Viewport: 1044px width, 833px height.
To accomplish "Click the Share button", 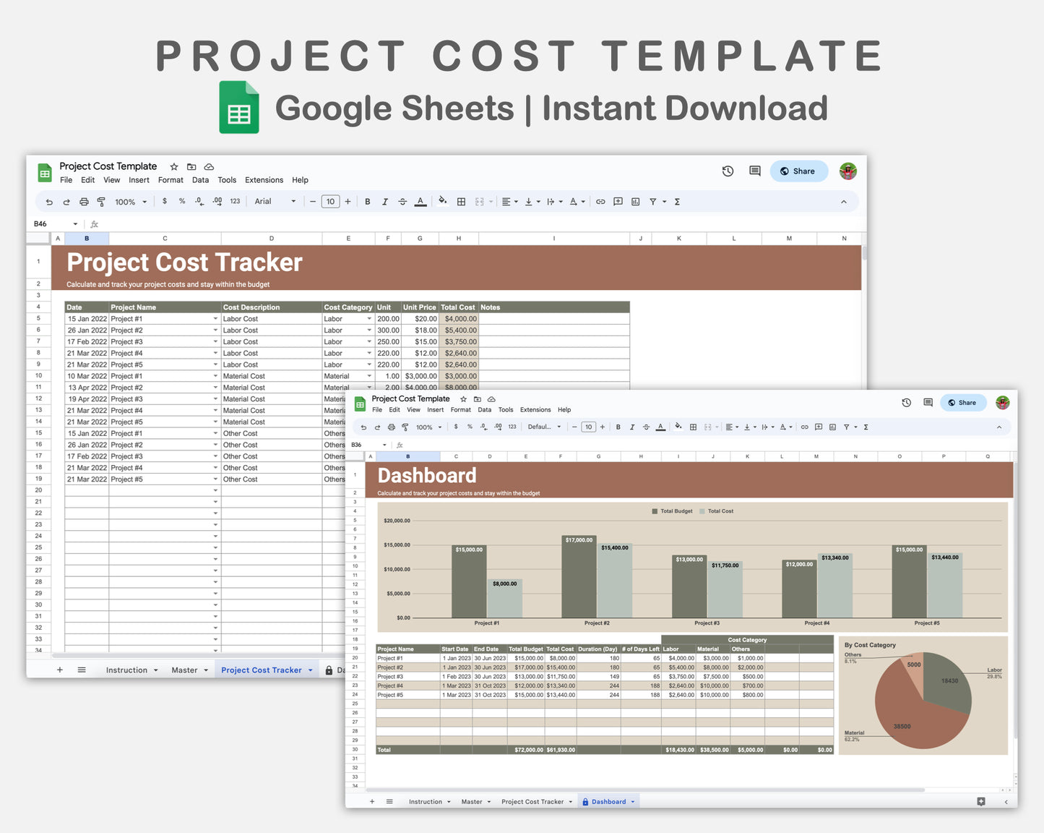I will tap(798, 171).
